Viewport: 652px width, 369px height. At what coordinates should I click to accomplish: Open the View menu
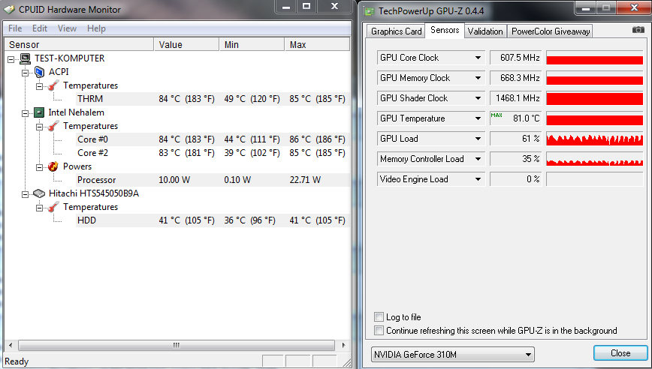point(67,28)
